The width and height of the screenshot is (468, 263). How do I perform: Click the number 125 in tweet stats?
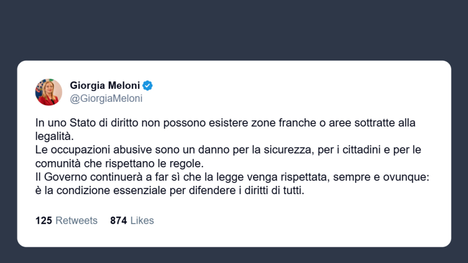tap(44, 221)
